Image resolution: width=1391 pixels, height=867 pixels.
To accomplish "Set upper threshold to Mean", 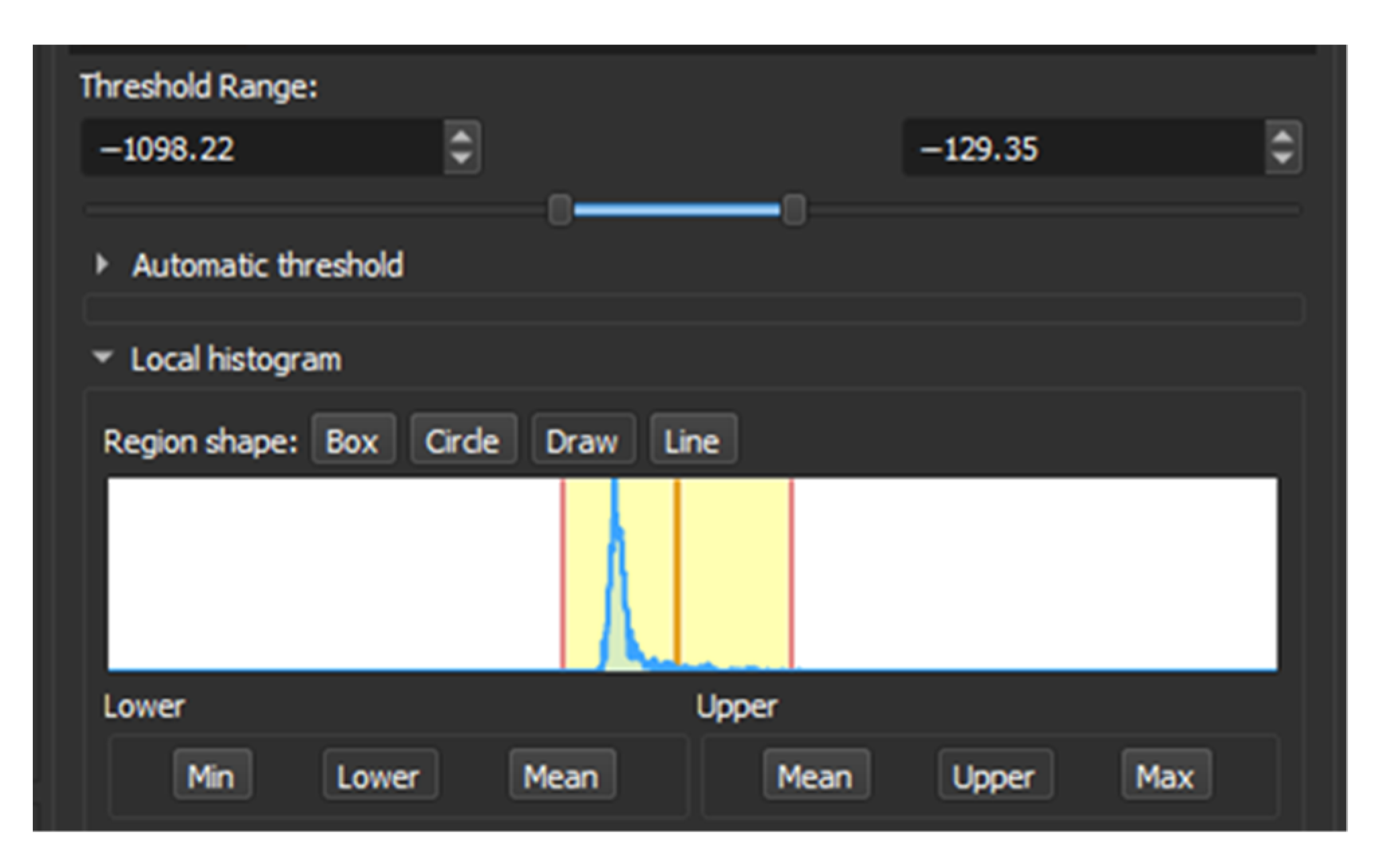I will click(816, 776).
